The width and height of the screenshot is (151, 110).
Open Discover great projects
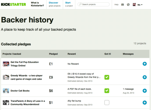(x=55, y=4)
